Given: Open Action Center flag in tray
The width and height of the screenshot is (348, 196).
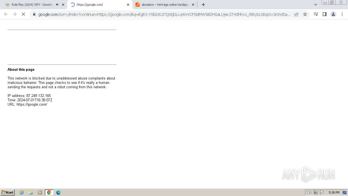Looking at the screenshot, I should tap(322, 192).
